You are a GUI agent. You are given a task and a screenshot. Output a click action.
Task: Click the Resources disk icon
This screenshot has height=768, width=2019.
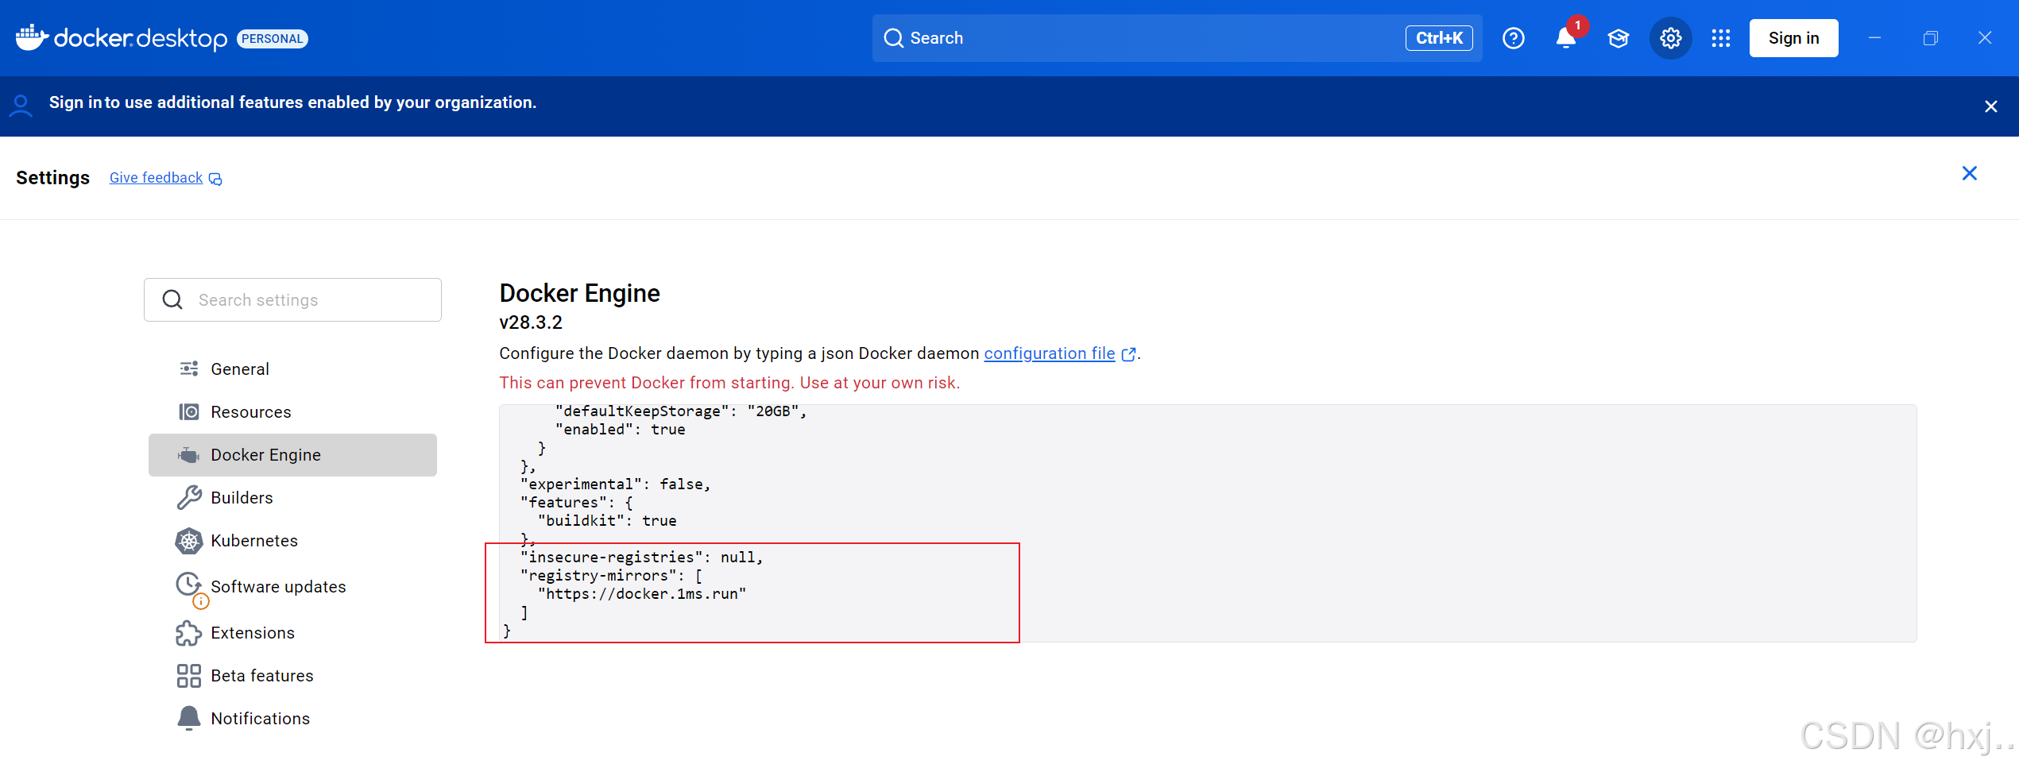[189, 412]
